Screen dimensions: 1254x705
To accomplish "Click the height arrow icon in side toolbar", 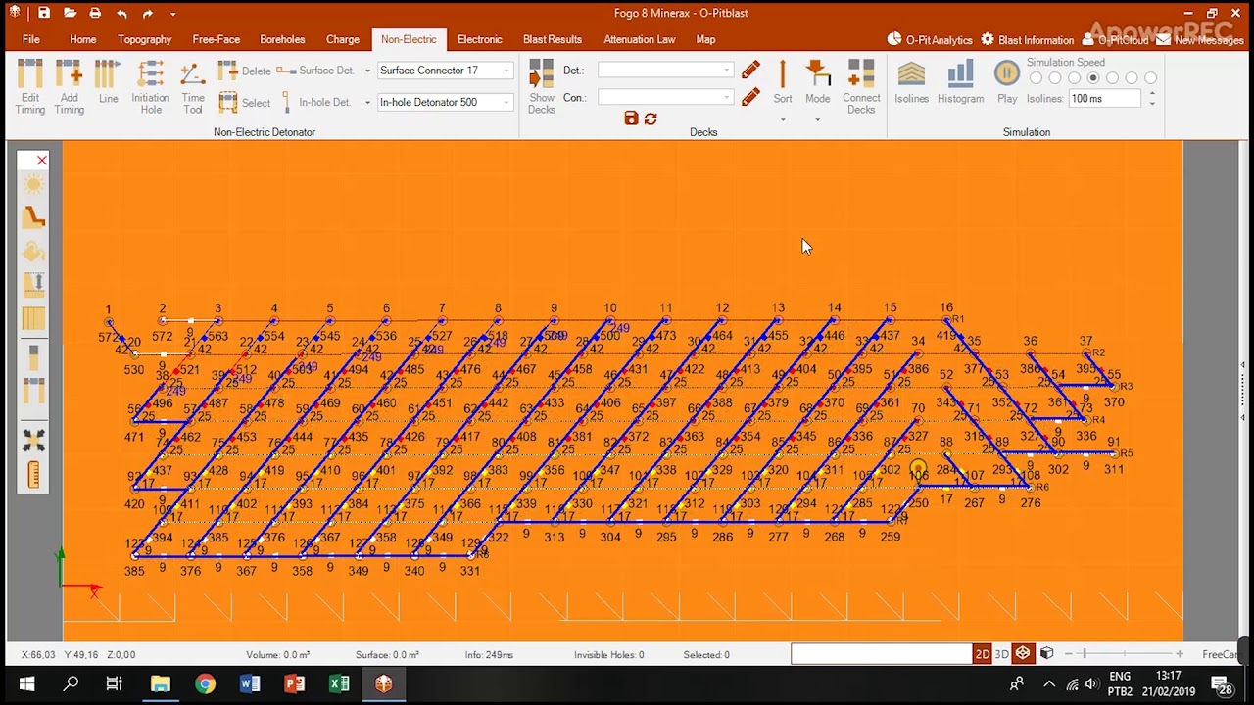I will pos(33,284).
